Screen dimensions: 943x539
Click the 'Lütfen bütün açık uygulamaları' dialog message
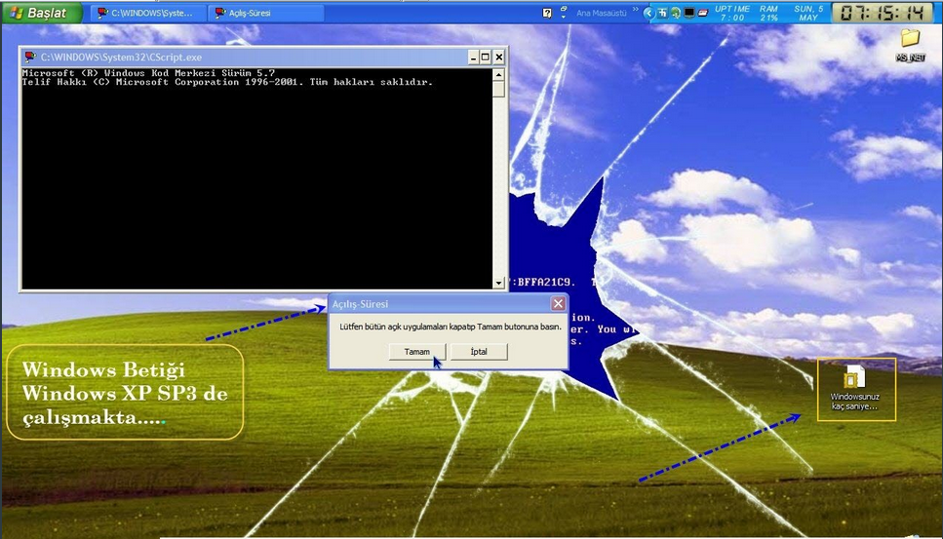pos(450,327)
